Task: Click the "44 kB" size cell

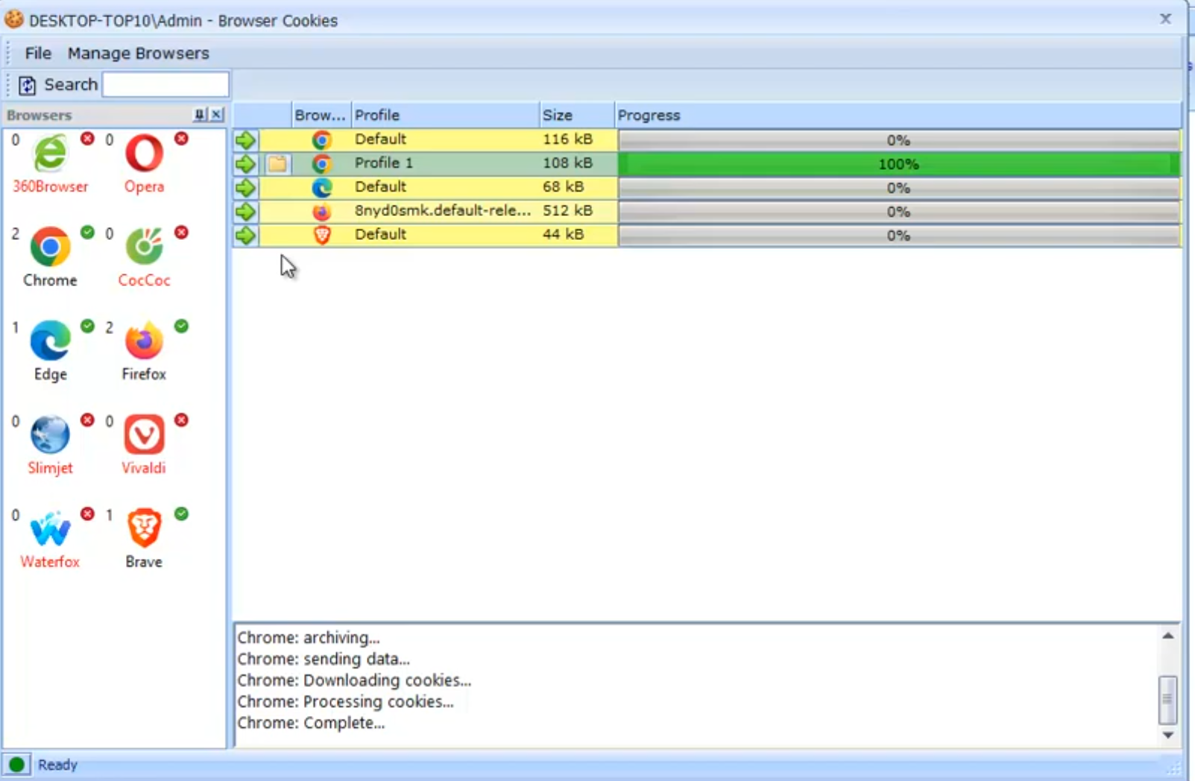Action: coord(564,235)
